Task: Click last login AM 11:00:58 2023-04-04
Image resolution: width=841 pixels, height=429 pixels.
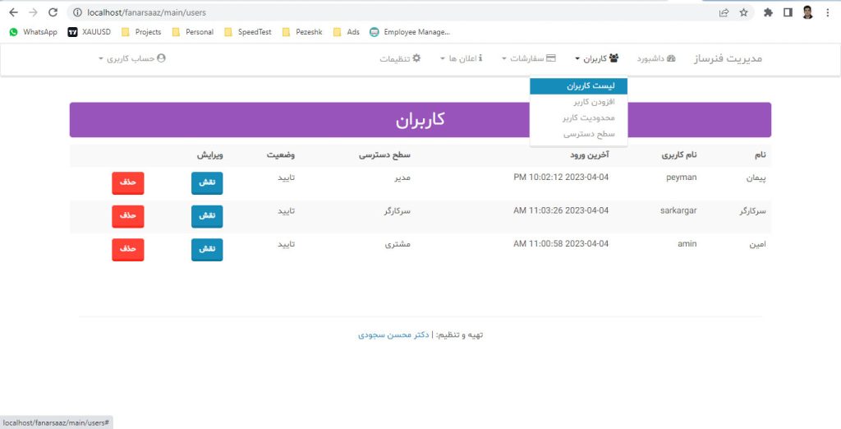Action: coord(561,244)
